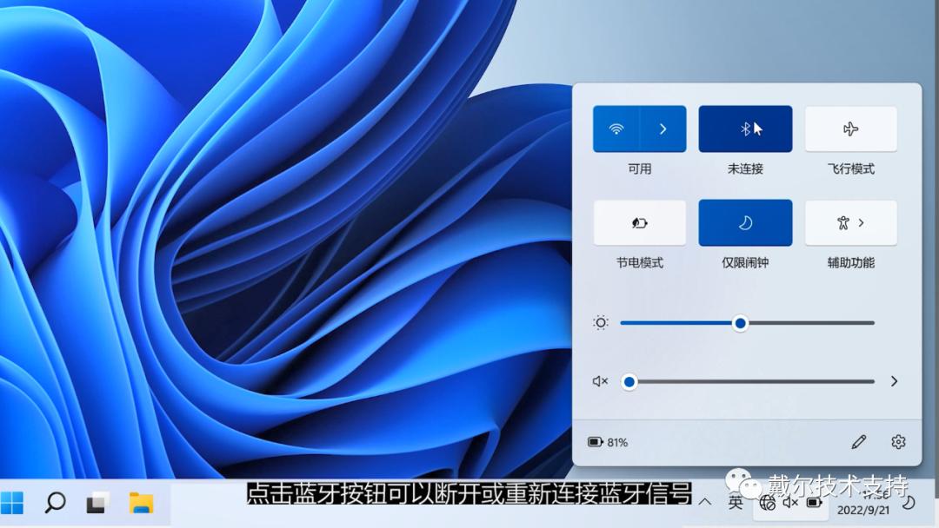
Task: Click the brightness sun icon
Action: (x=599, y=322)
